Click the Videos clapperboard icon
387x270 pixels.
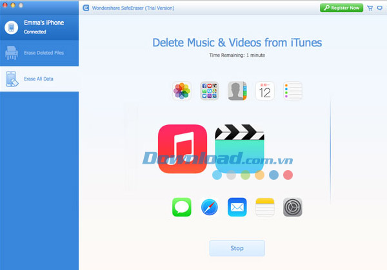coord(239,149)
